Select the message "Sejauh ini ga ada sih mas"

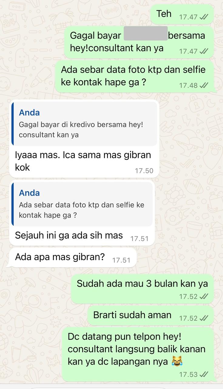82,213
